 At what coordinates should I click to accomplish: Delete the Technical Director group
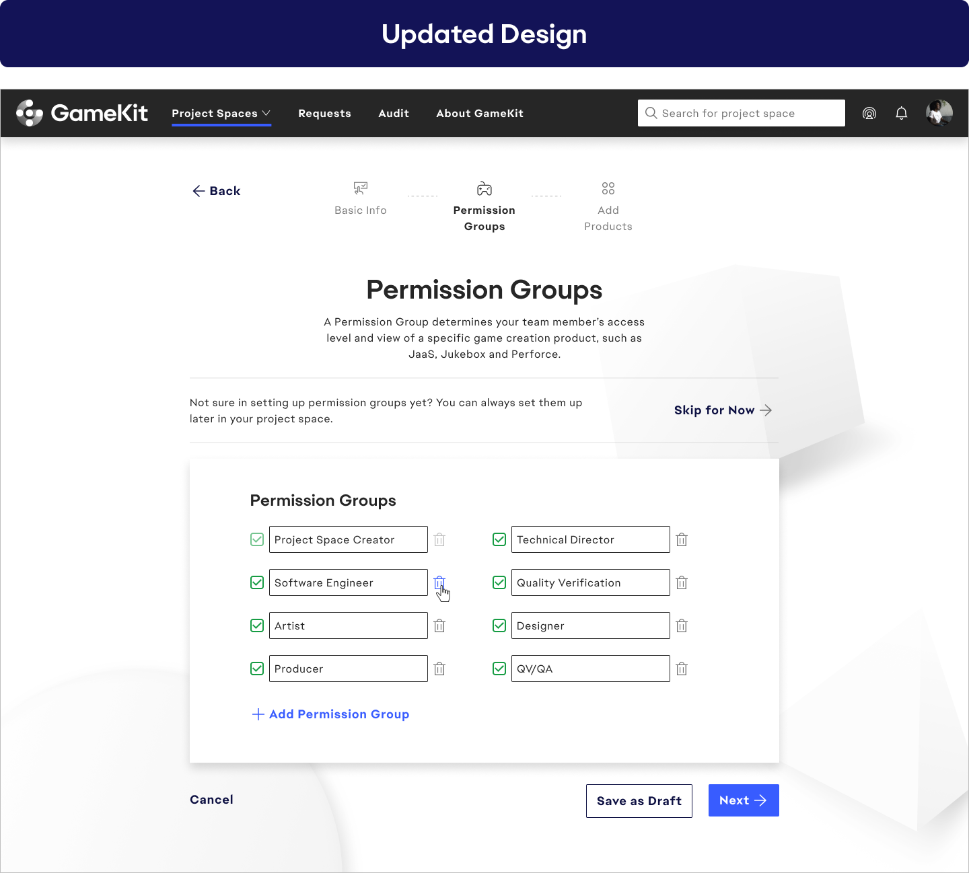tap(682, 539)
